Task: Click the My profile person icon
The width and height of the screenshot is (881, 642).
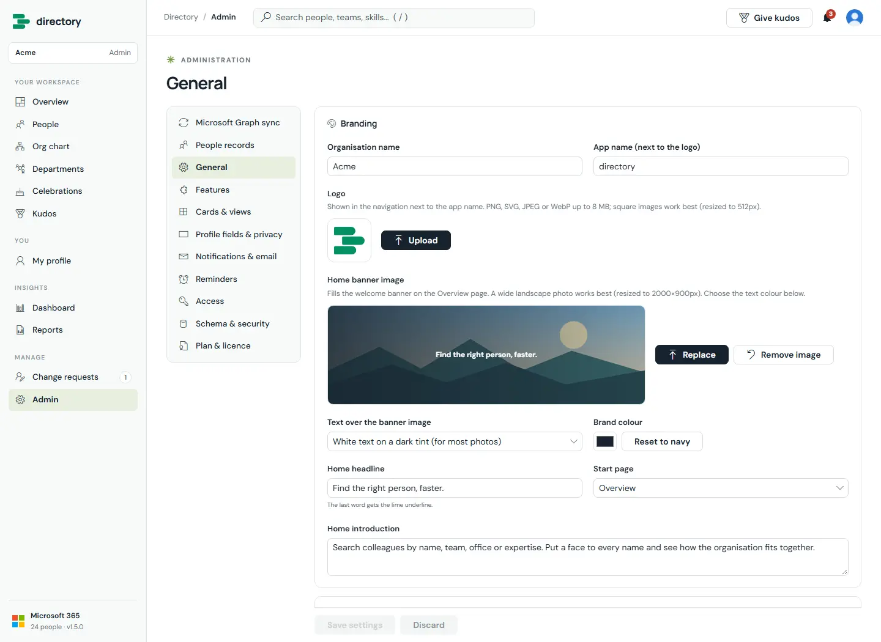Action: point(20,260)
